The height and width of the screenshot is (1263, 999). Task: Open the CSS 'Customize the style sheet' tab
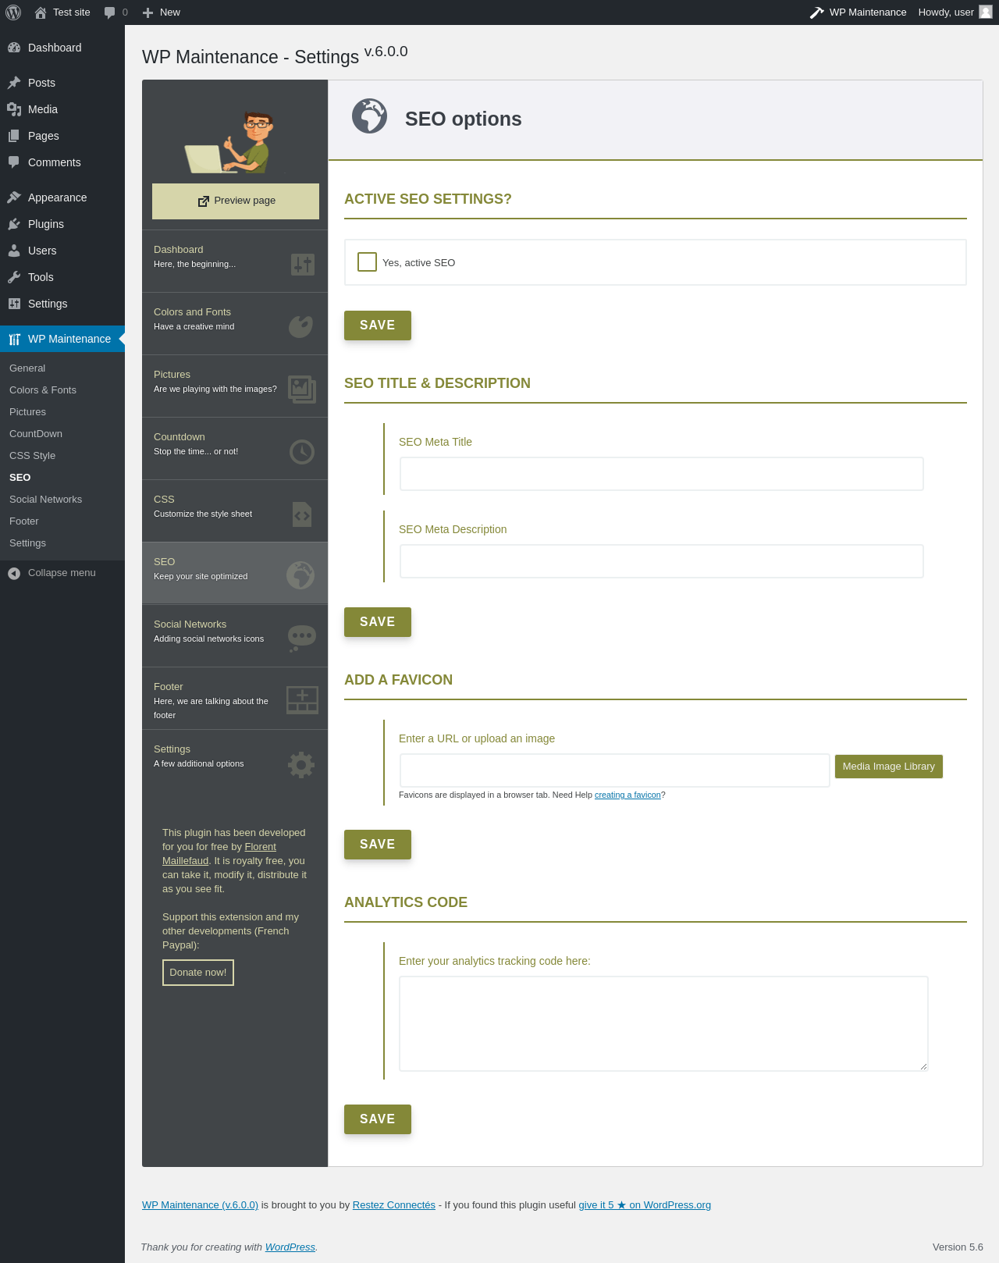[235, 511]
